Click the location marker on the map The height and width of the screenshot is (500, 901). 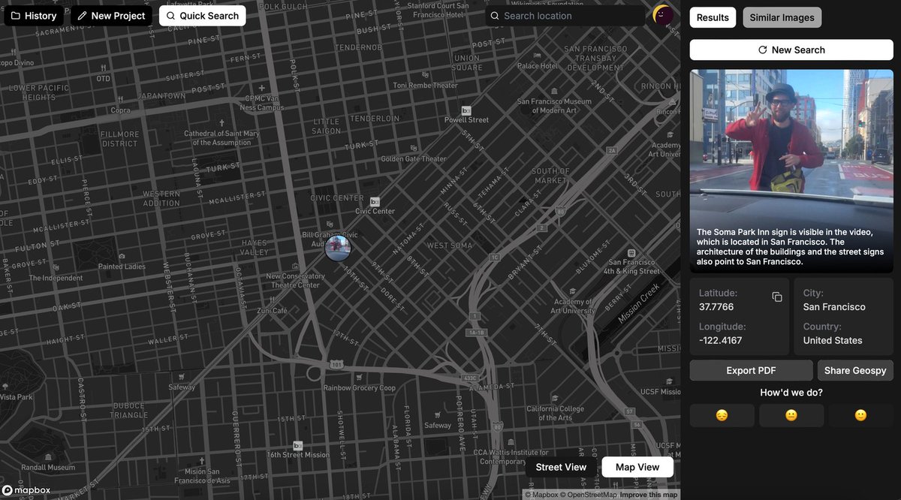point(338,248)
